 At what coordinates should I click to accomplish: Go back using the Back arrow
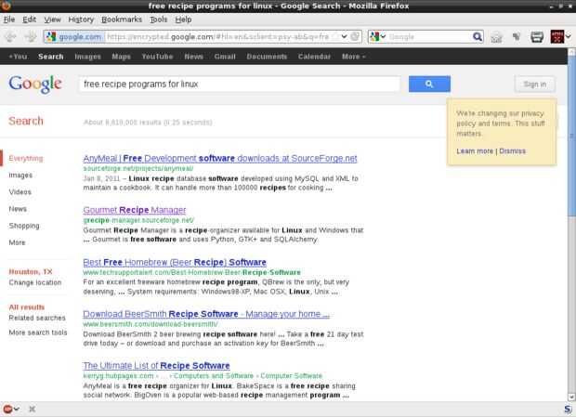(10, 37)
